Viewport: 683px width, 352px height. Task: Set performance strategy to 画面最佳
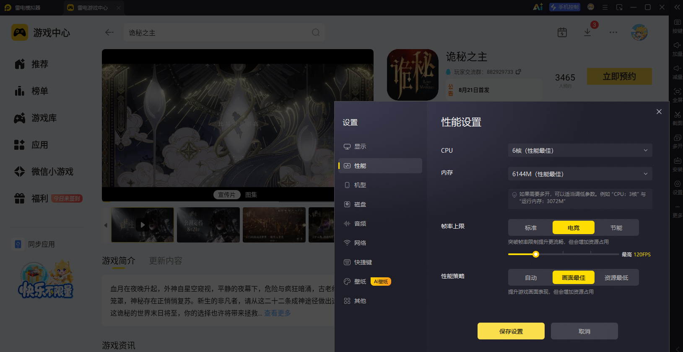tap(574, 277)
